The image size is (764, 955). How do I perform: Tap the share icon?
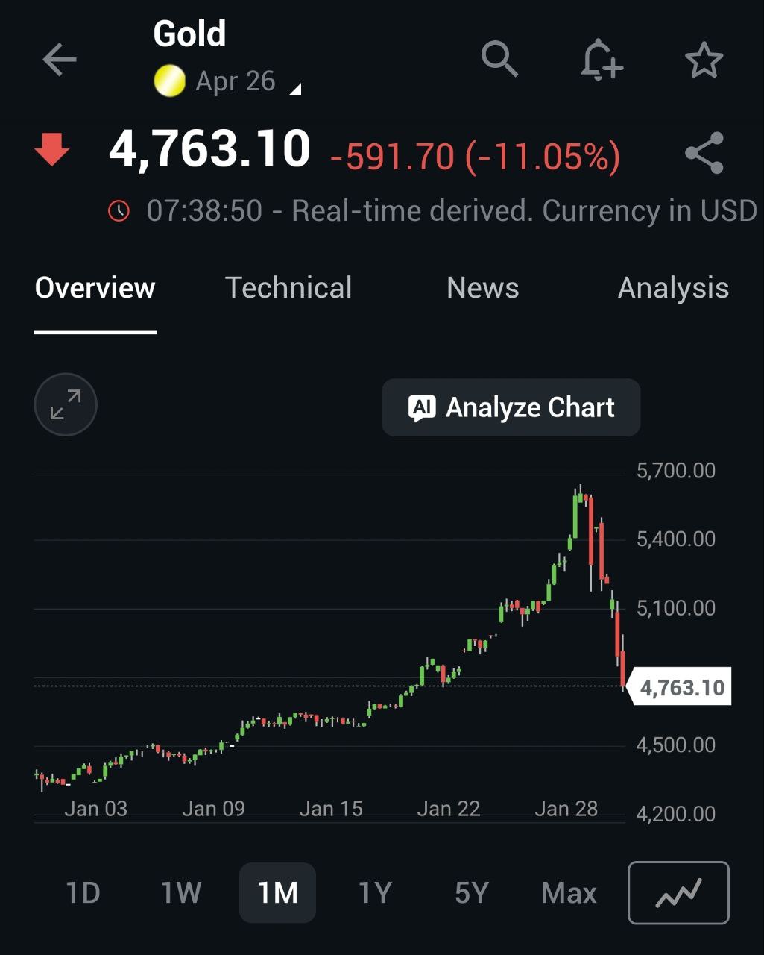click(x=704, y=153)
